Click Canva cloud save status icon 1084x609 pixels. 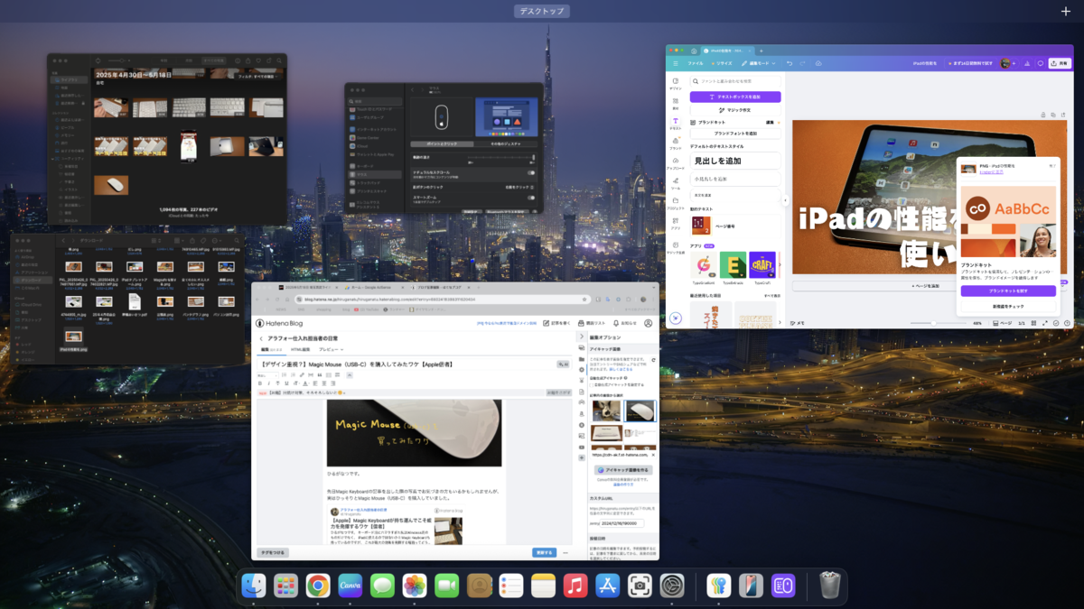818,63
